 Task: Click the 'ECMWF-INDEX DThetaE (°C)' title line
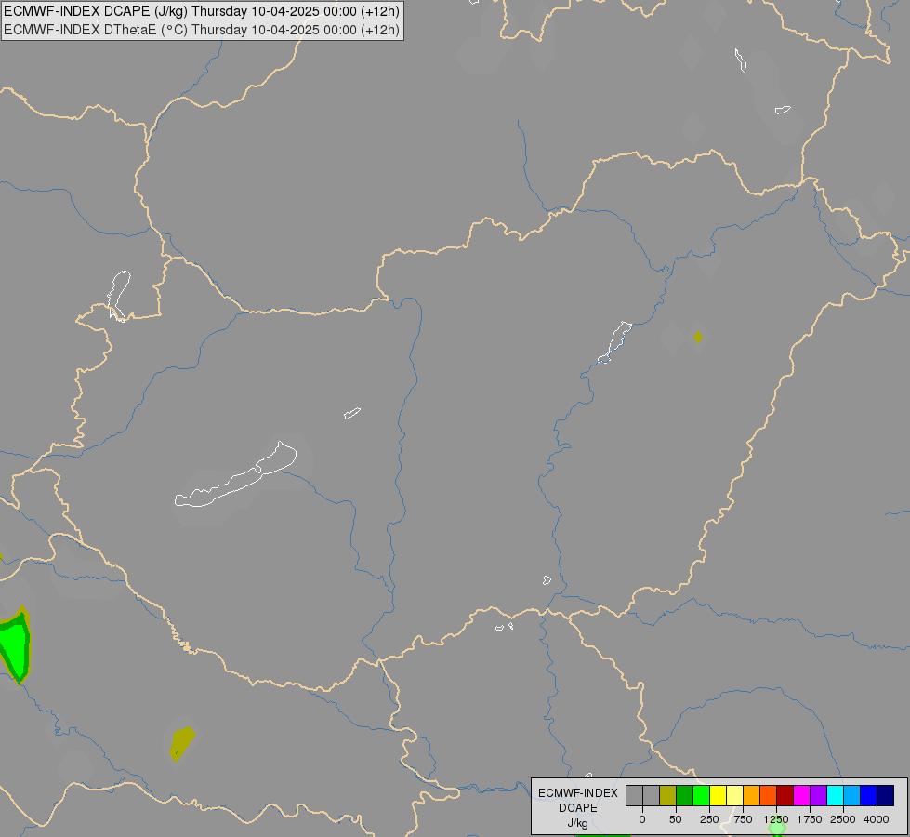click(202, 30)
